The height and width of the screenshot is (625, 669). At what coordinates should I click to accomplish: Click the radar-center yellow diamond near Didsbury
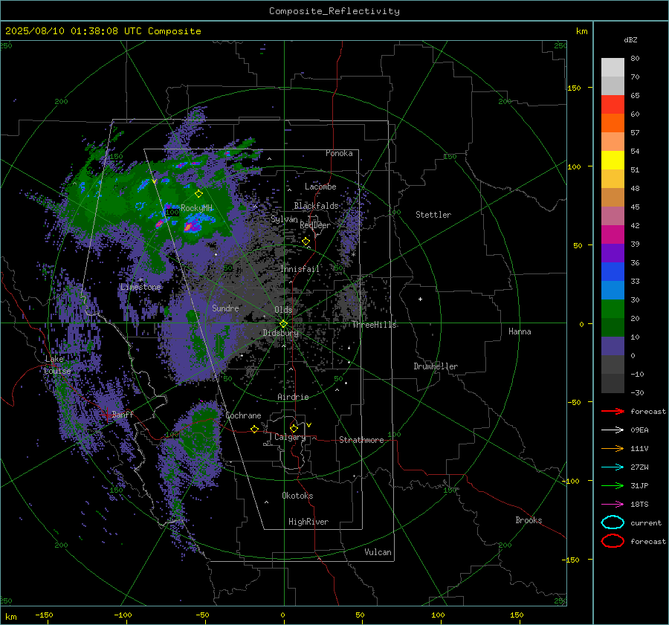[x=283, y=324]
